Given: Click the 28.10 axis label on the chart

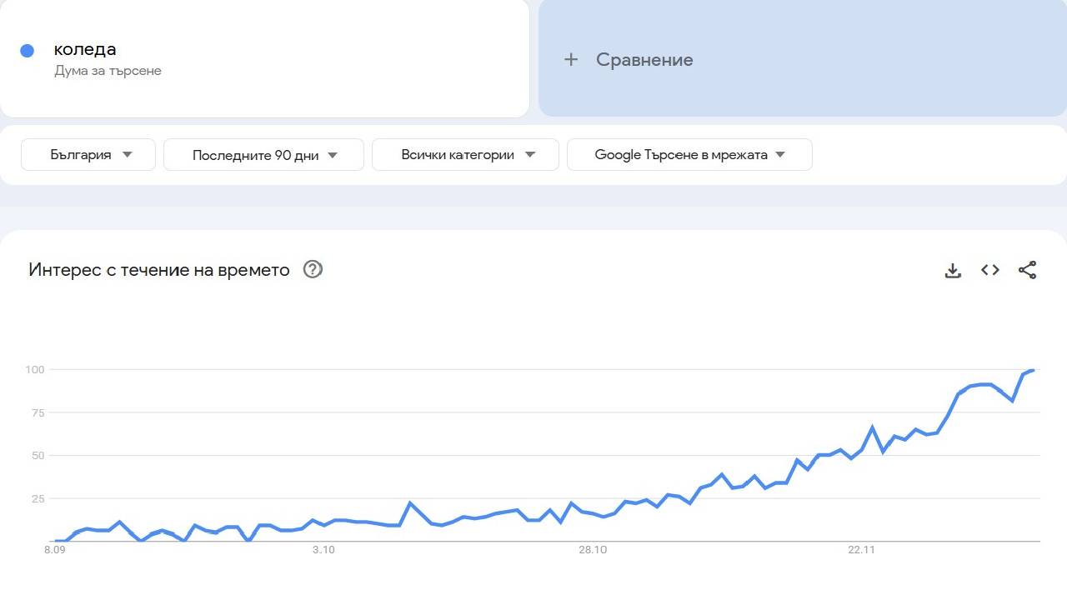Looking at the screenshot, I should [x=593, y=549].
